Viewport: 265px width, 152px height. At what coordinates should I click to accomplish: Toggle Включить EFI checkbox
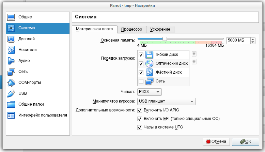pos(139,119)
